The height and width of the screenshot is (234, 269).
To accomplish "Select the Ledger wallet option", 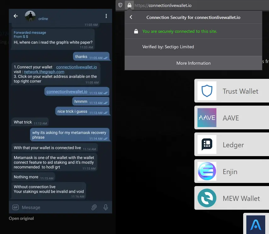I will click(232, 144).
